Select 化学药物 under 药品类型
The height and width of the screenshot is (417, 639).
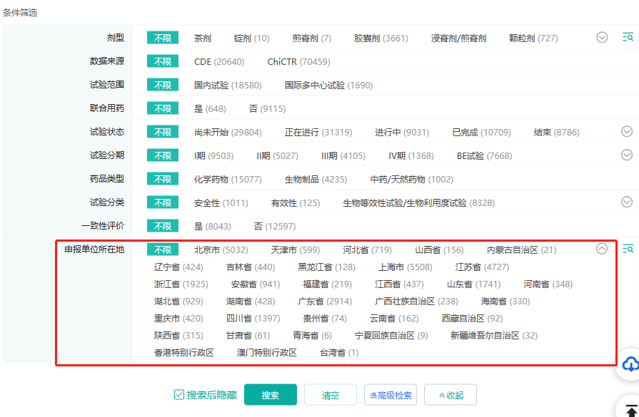point(227,179)
